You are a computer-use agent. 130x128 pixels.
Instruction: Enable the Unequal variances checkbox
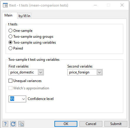[10, 81]
